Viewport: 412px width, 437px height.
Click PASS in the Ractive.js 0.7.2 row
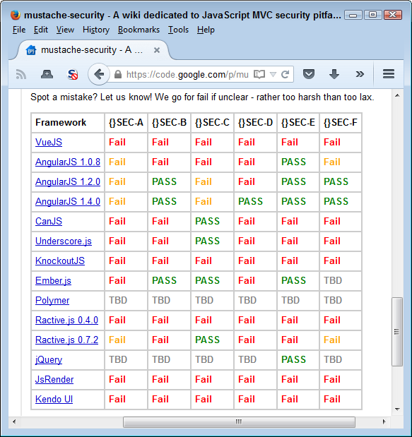[x=207, y=340]
